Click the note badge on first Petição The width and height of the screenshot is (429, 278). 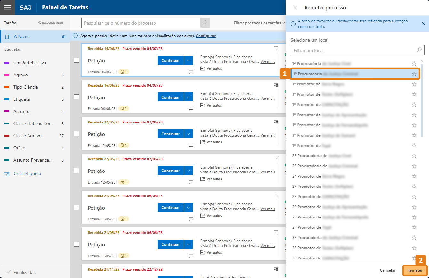click(123, 72)
